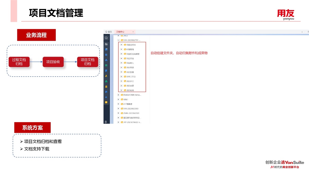Select the 文档中心 tab

[120, 32]
